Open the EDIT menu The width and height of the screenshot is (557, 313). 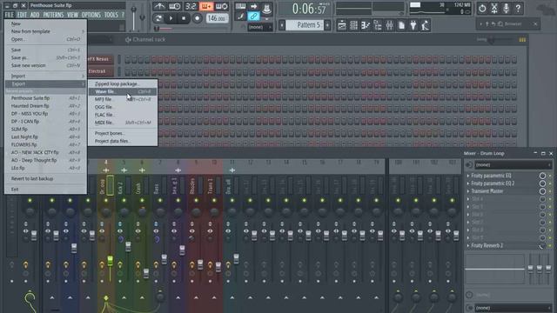(22, 15)
